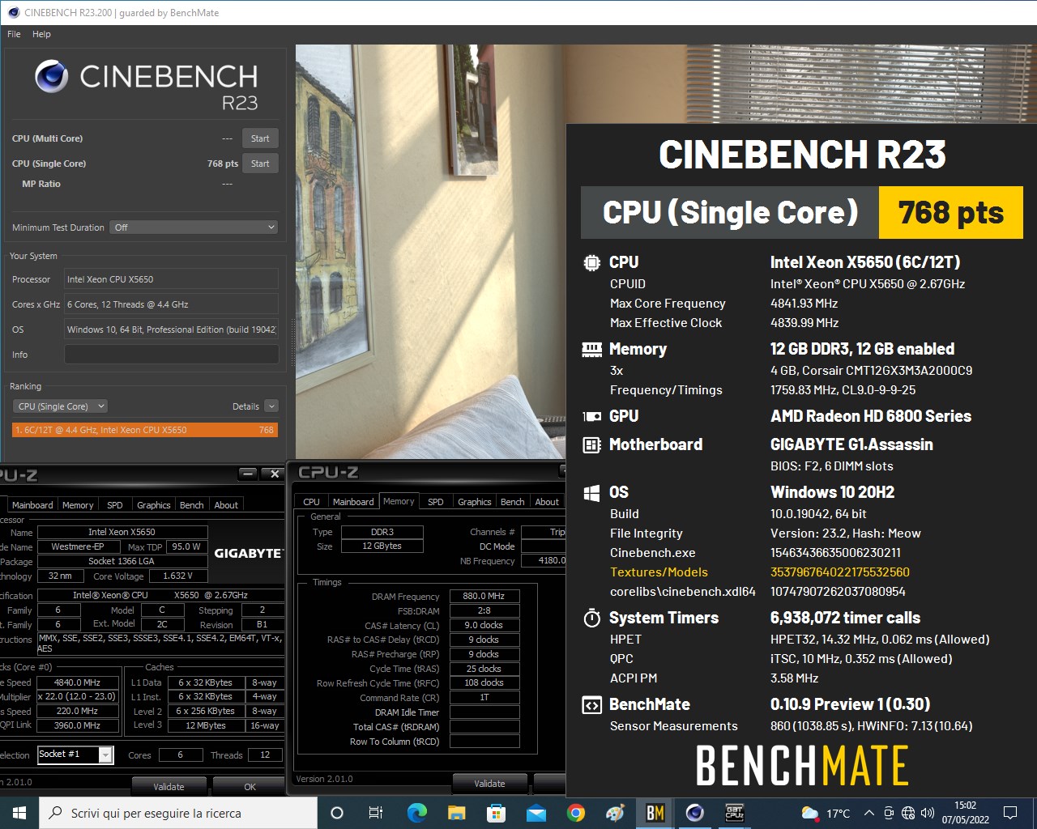Open Mail app from taskbar
The width and height of the screenshot is (1037, 829).
tap(536, 813)
